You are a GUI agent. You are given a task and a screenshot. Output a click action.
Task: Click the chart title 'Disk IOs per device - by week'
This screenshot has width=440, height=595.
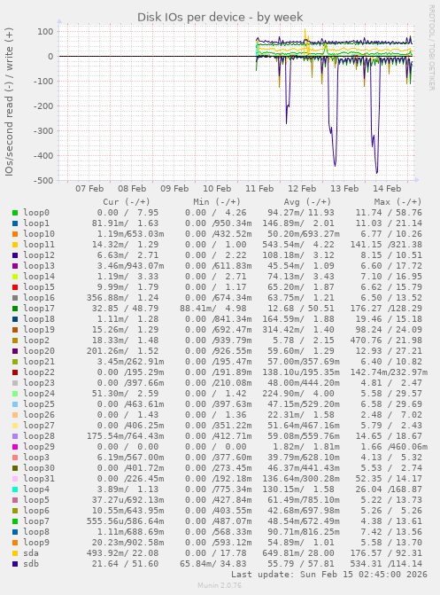pyautogui.click(x=220, y=17)
